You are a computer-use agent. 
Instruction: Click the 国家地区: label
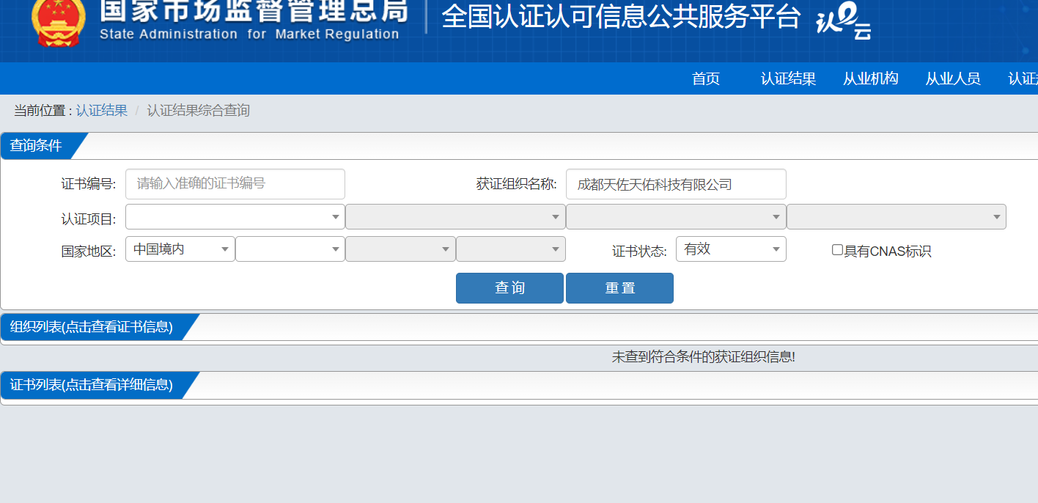88,251
